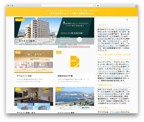Open the browser extension icon beside address bar

(98, 5)
